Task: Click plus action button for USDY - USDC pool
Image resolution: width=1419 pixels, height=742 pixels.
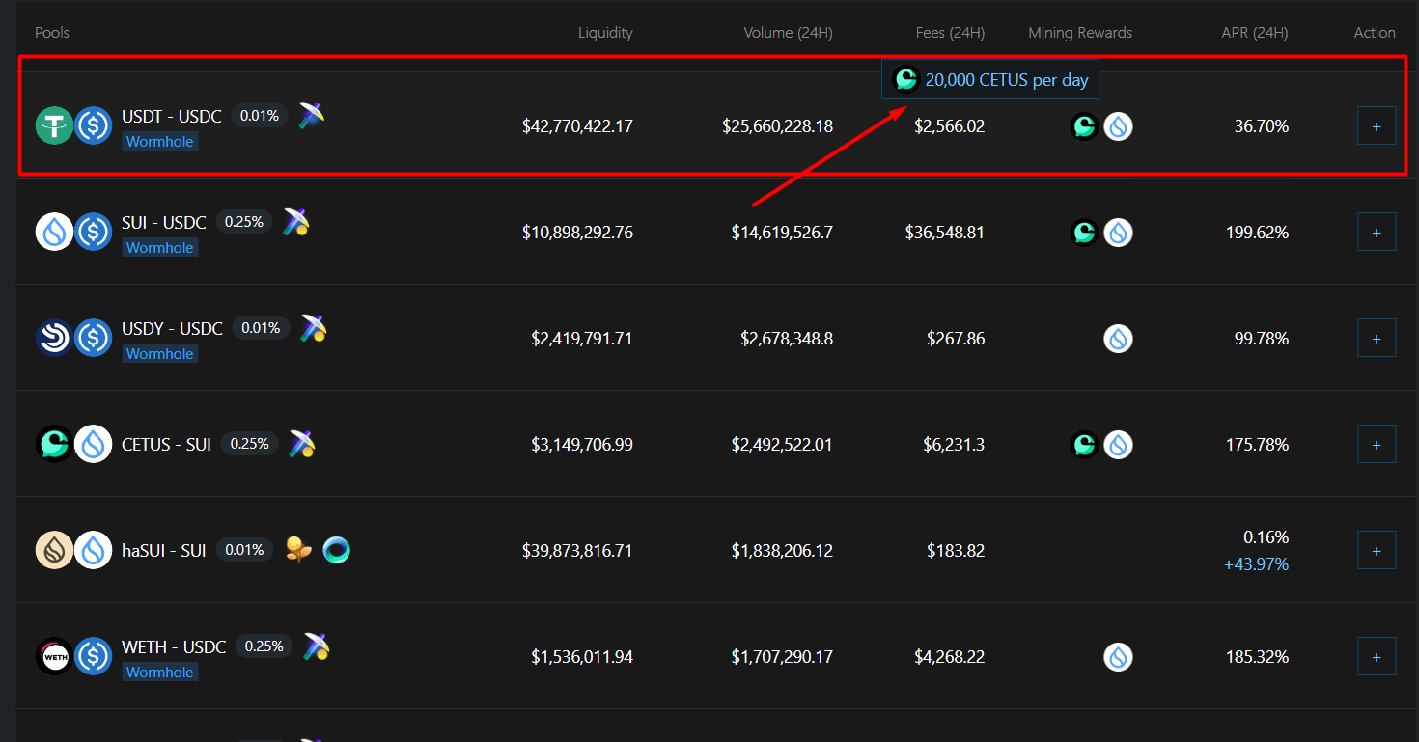Action: (x=1377, y=338)
